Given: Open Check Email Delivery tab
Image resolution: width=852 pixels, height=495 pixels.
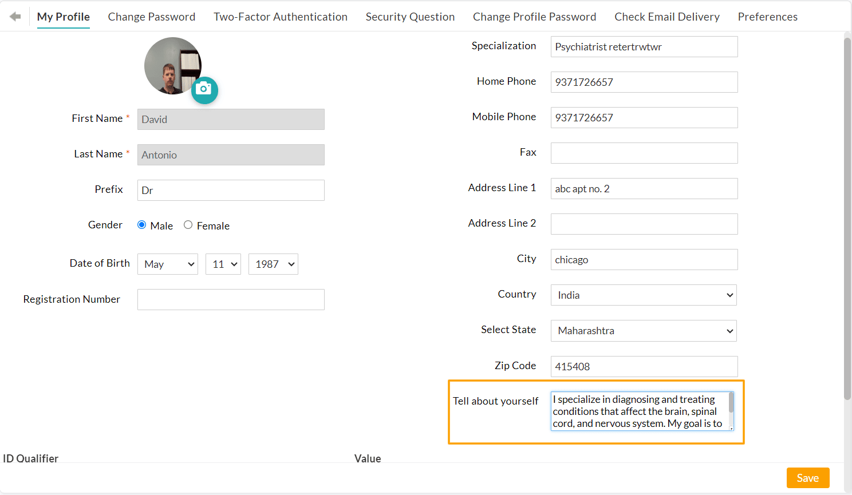Looking at the screenshot, I should coord(667,17).
